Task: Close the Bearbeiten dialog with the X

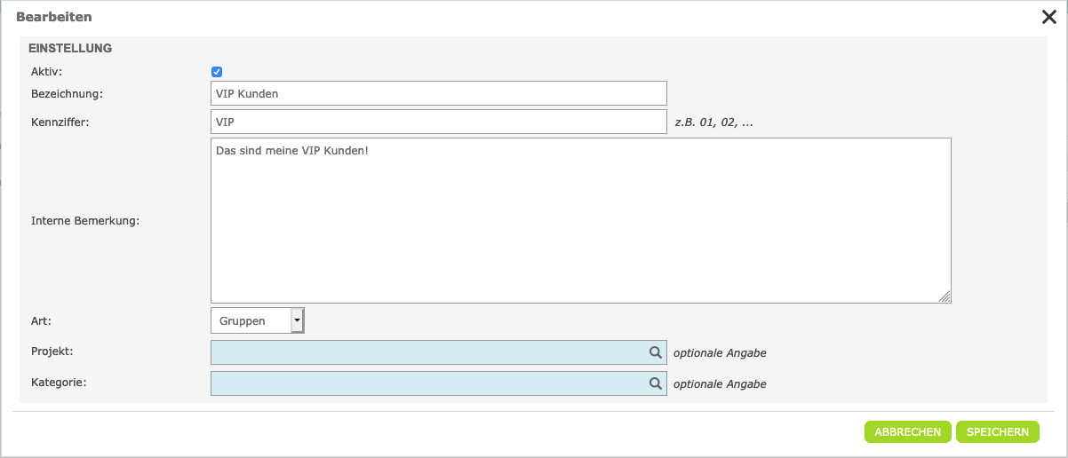Action: [x=1048, y=17]
